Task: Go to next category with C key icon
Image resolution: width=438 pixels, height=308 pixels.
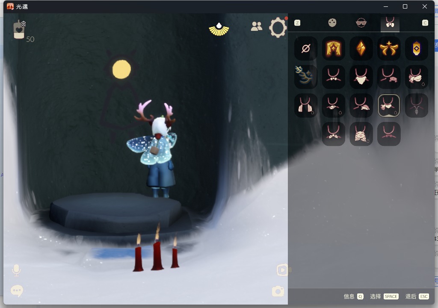Action: pyautogui.click(x=425, y=23)
